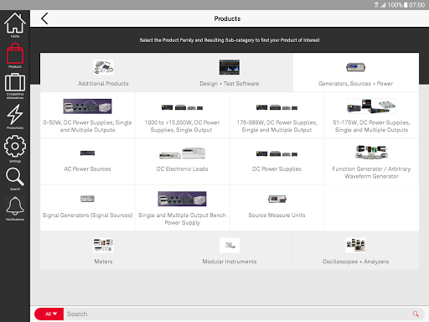
Task: Open Competitive Alternatives briefcase icon
Action: point(15,86)
